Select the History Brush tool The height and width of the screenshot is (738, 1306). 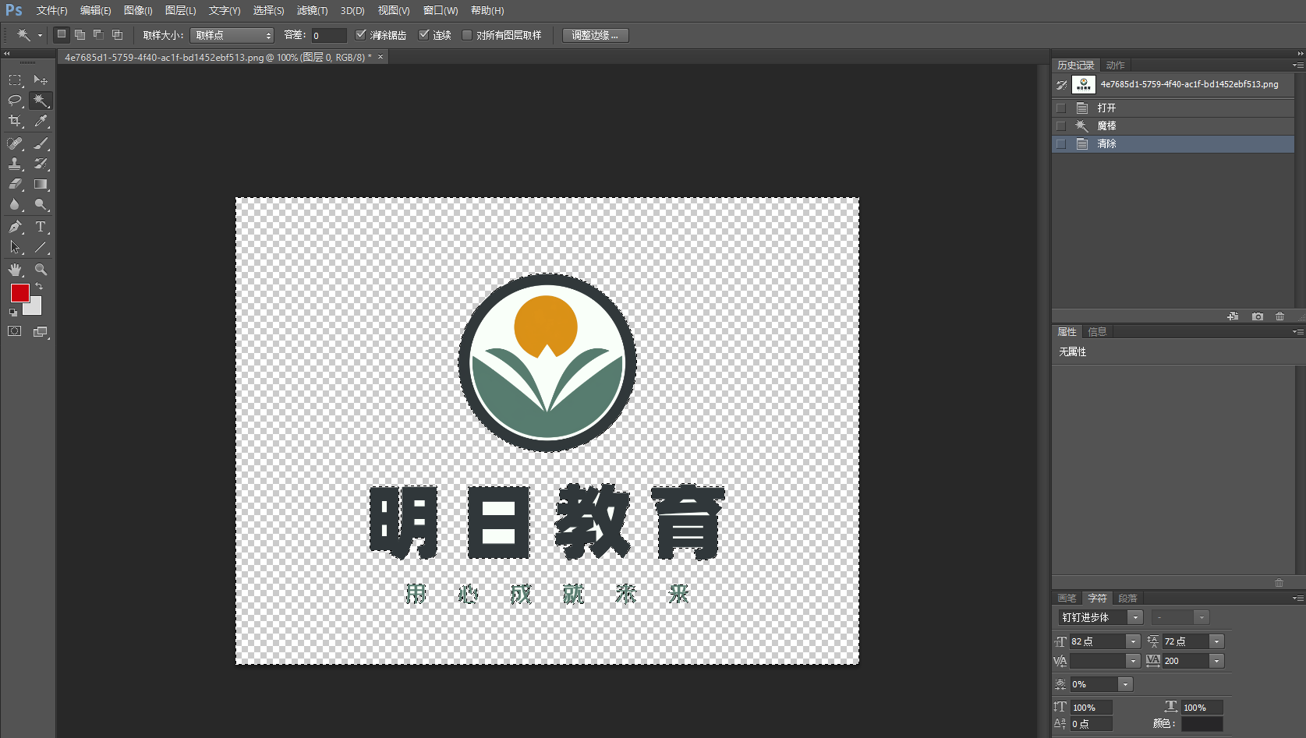point(41,164)
